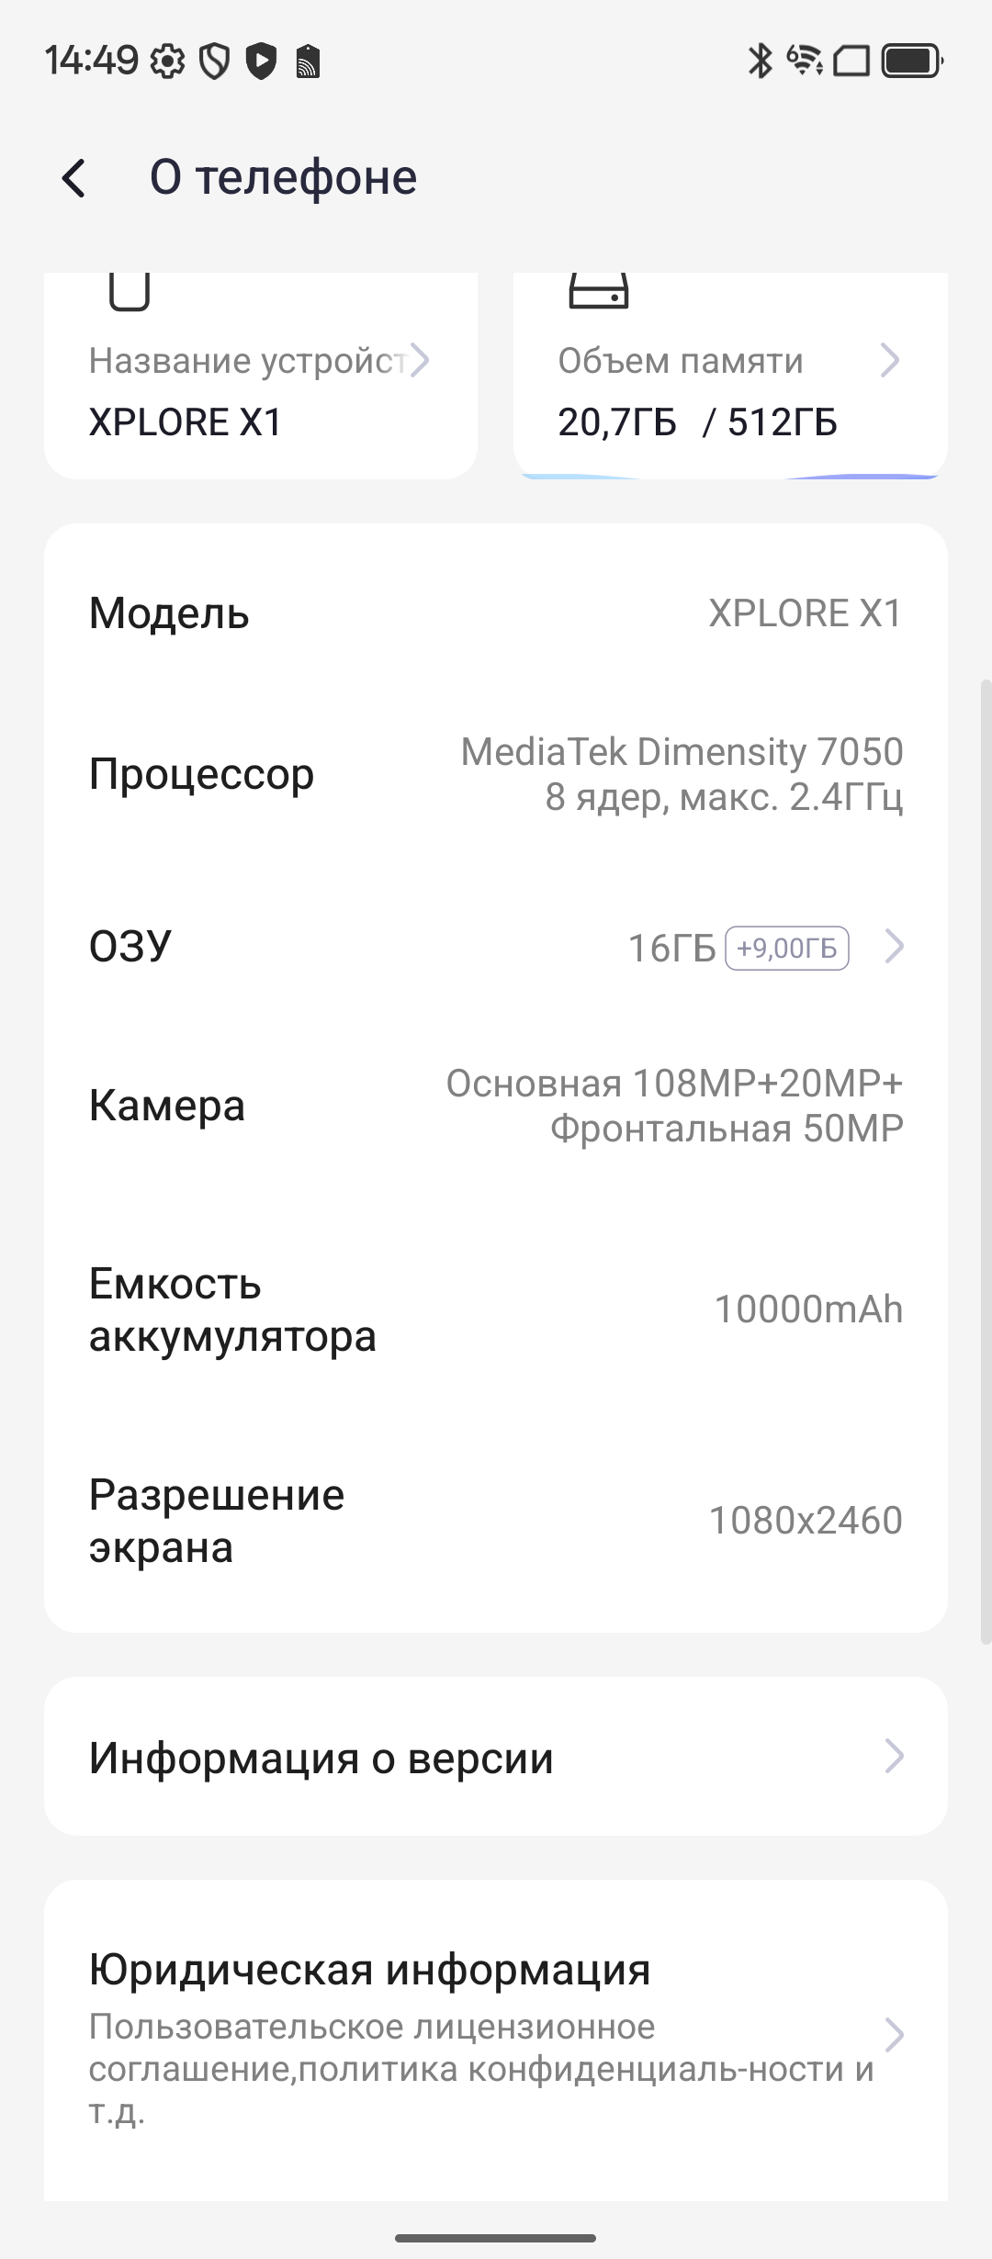Image resolution: width=992 pixels, height=2259 pixels.
Task: Tap the +9,00ГБ extended RAM badge
Action: [787, 948]
